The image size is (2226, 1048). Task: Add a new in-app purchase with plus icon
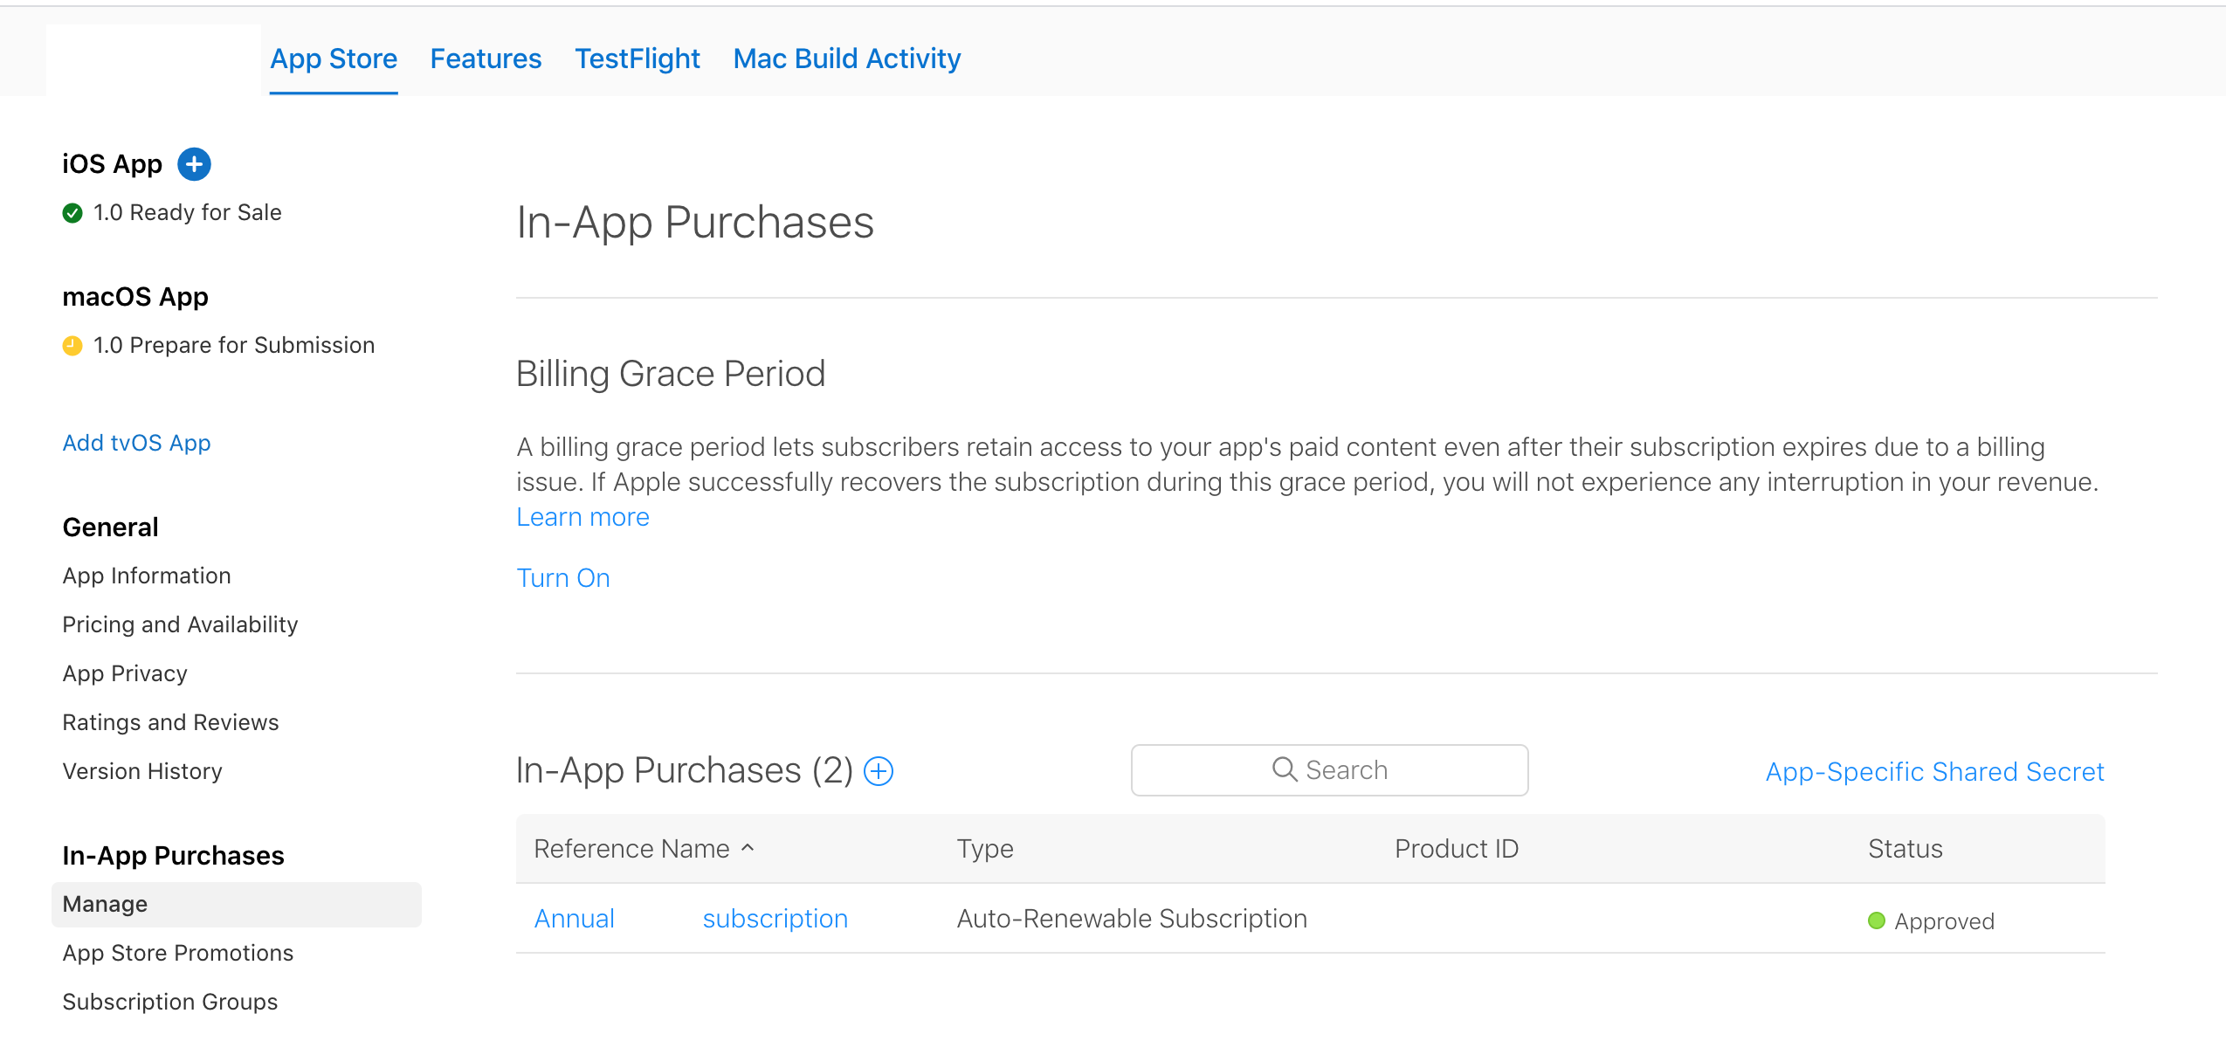coord(879,771)
